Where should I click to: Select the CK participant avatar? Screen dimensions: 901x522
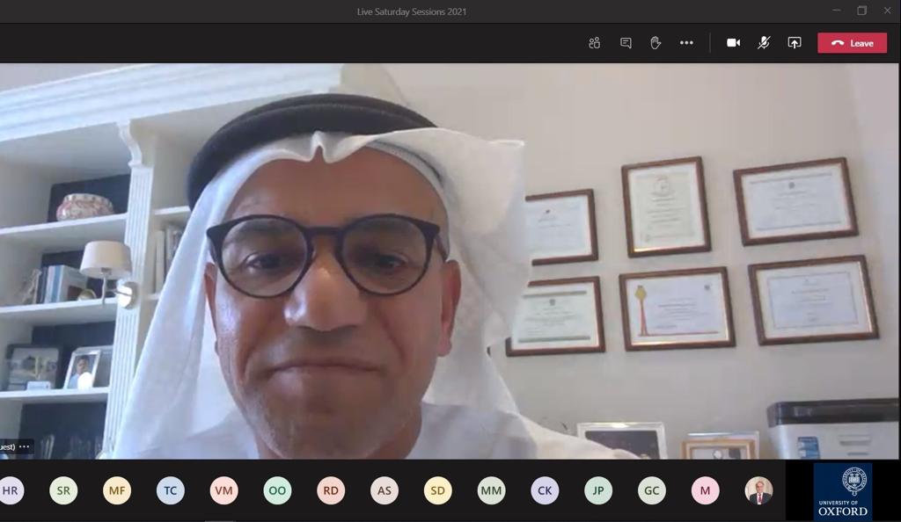tap(545, 490)
